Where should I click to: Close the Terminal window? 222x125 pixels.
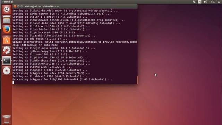tap(15, 6)
